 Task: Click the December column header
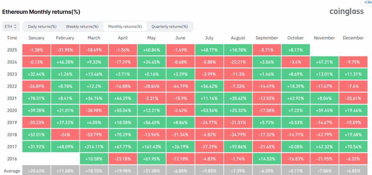(353, 38)
